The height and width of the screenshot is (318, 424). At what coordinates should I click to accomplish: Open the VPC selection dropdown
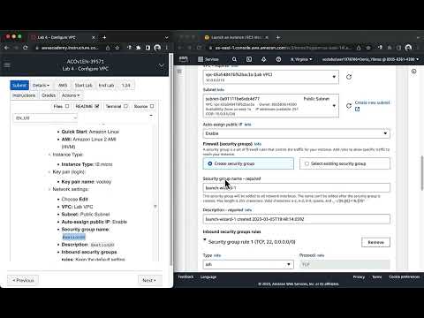pyautogui.click(x=271, y=77)
